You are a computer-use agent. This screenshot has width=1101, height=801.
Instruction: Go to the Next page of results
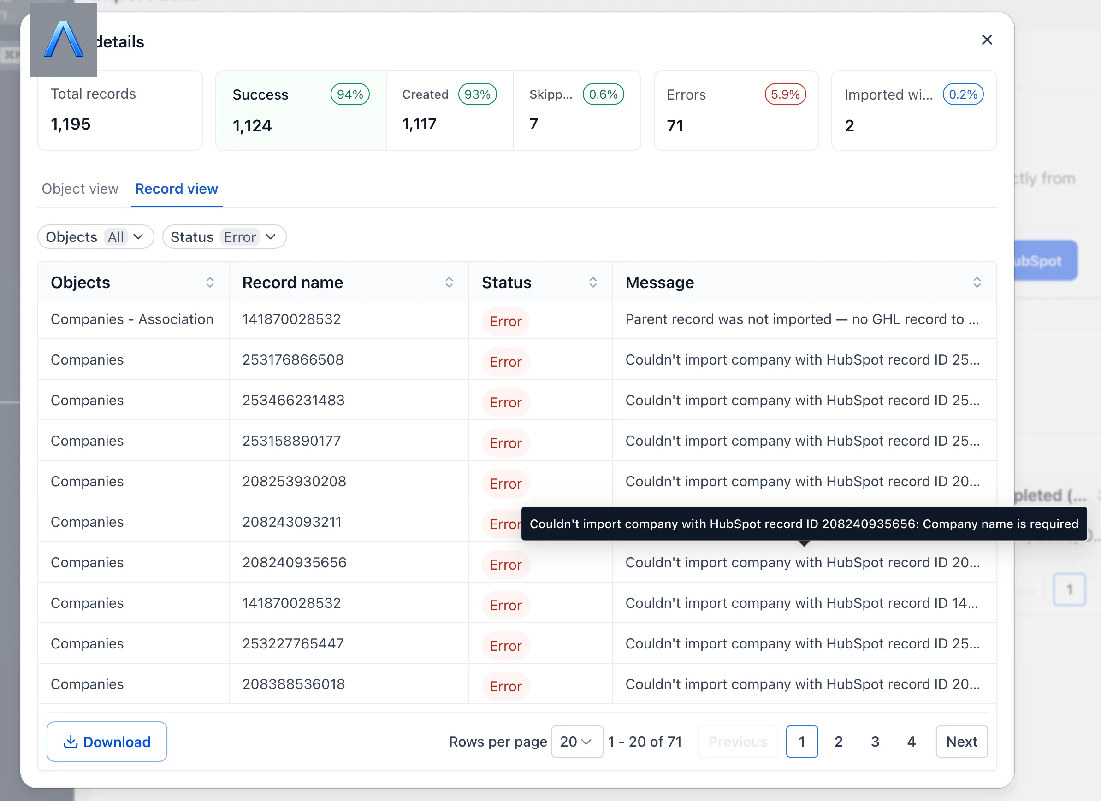click(962, 742)
